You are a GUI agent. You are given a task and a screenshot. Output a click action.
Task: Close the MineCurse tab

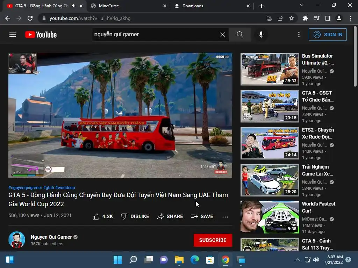point(165,6)
